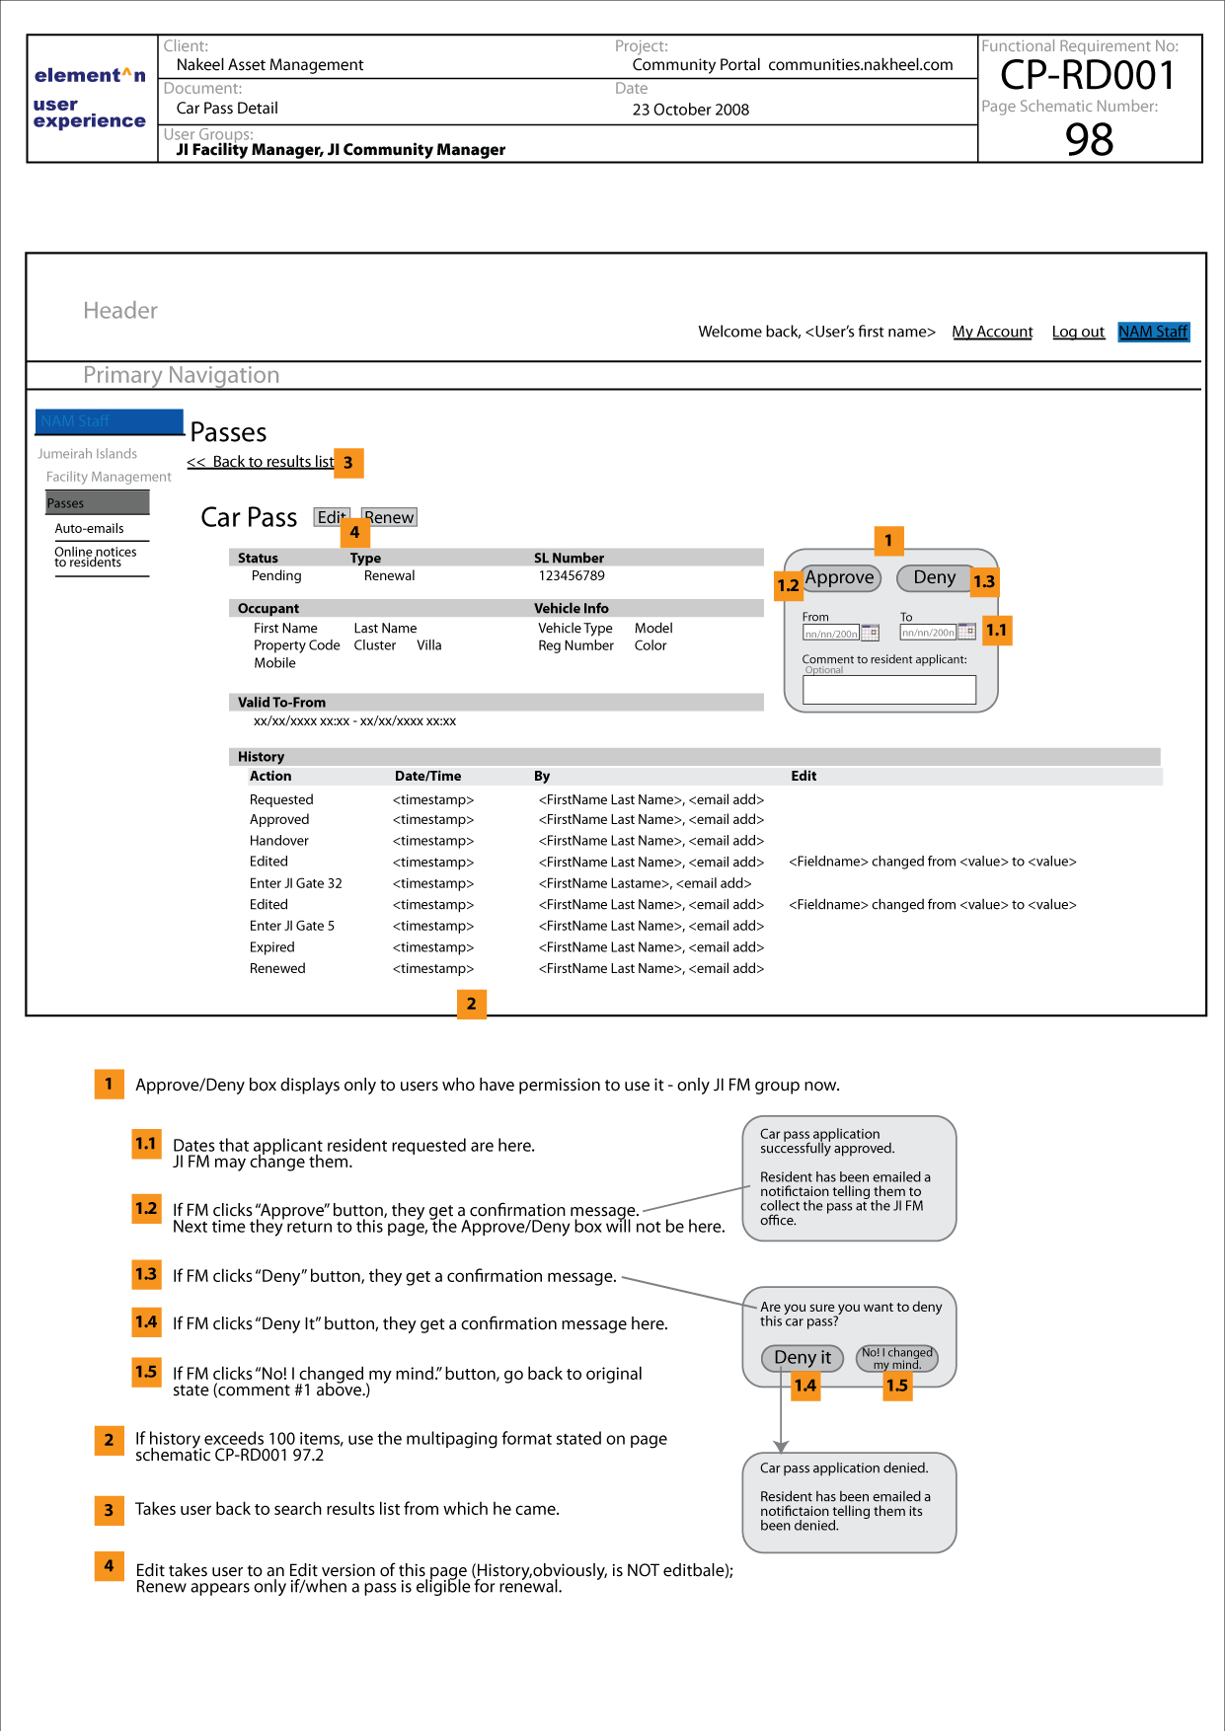Click the Renewal type value
Viewport: 1225px width, 1731px height.
coord(389,576)
